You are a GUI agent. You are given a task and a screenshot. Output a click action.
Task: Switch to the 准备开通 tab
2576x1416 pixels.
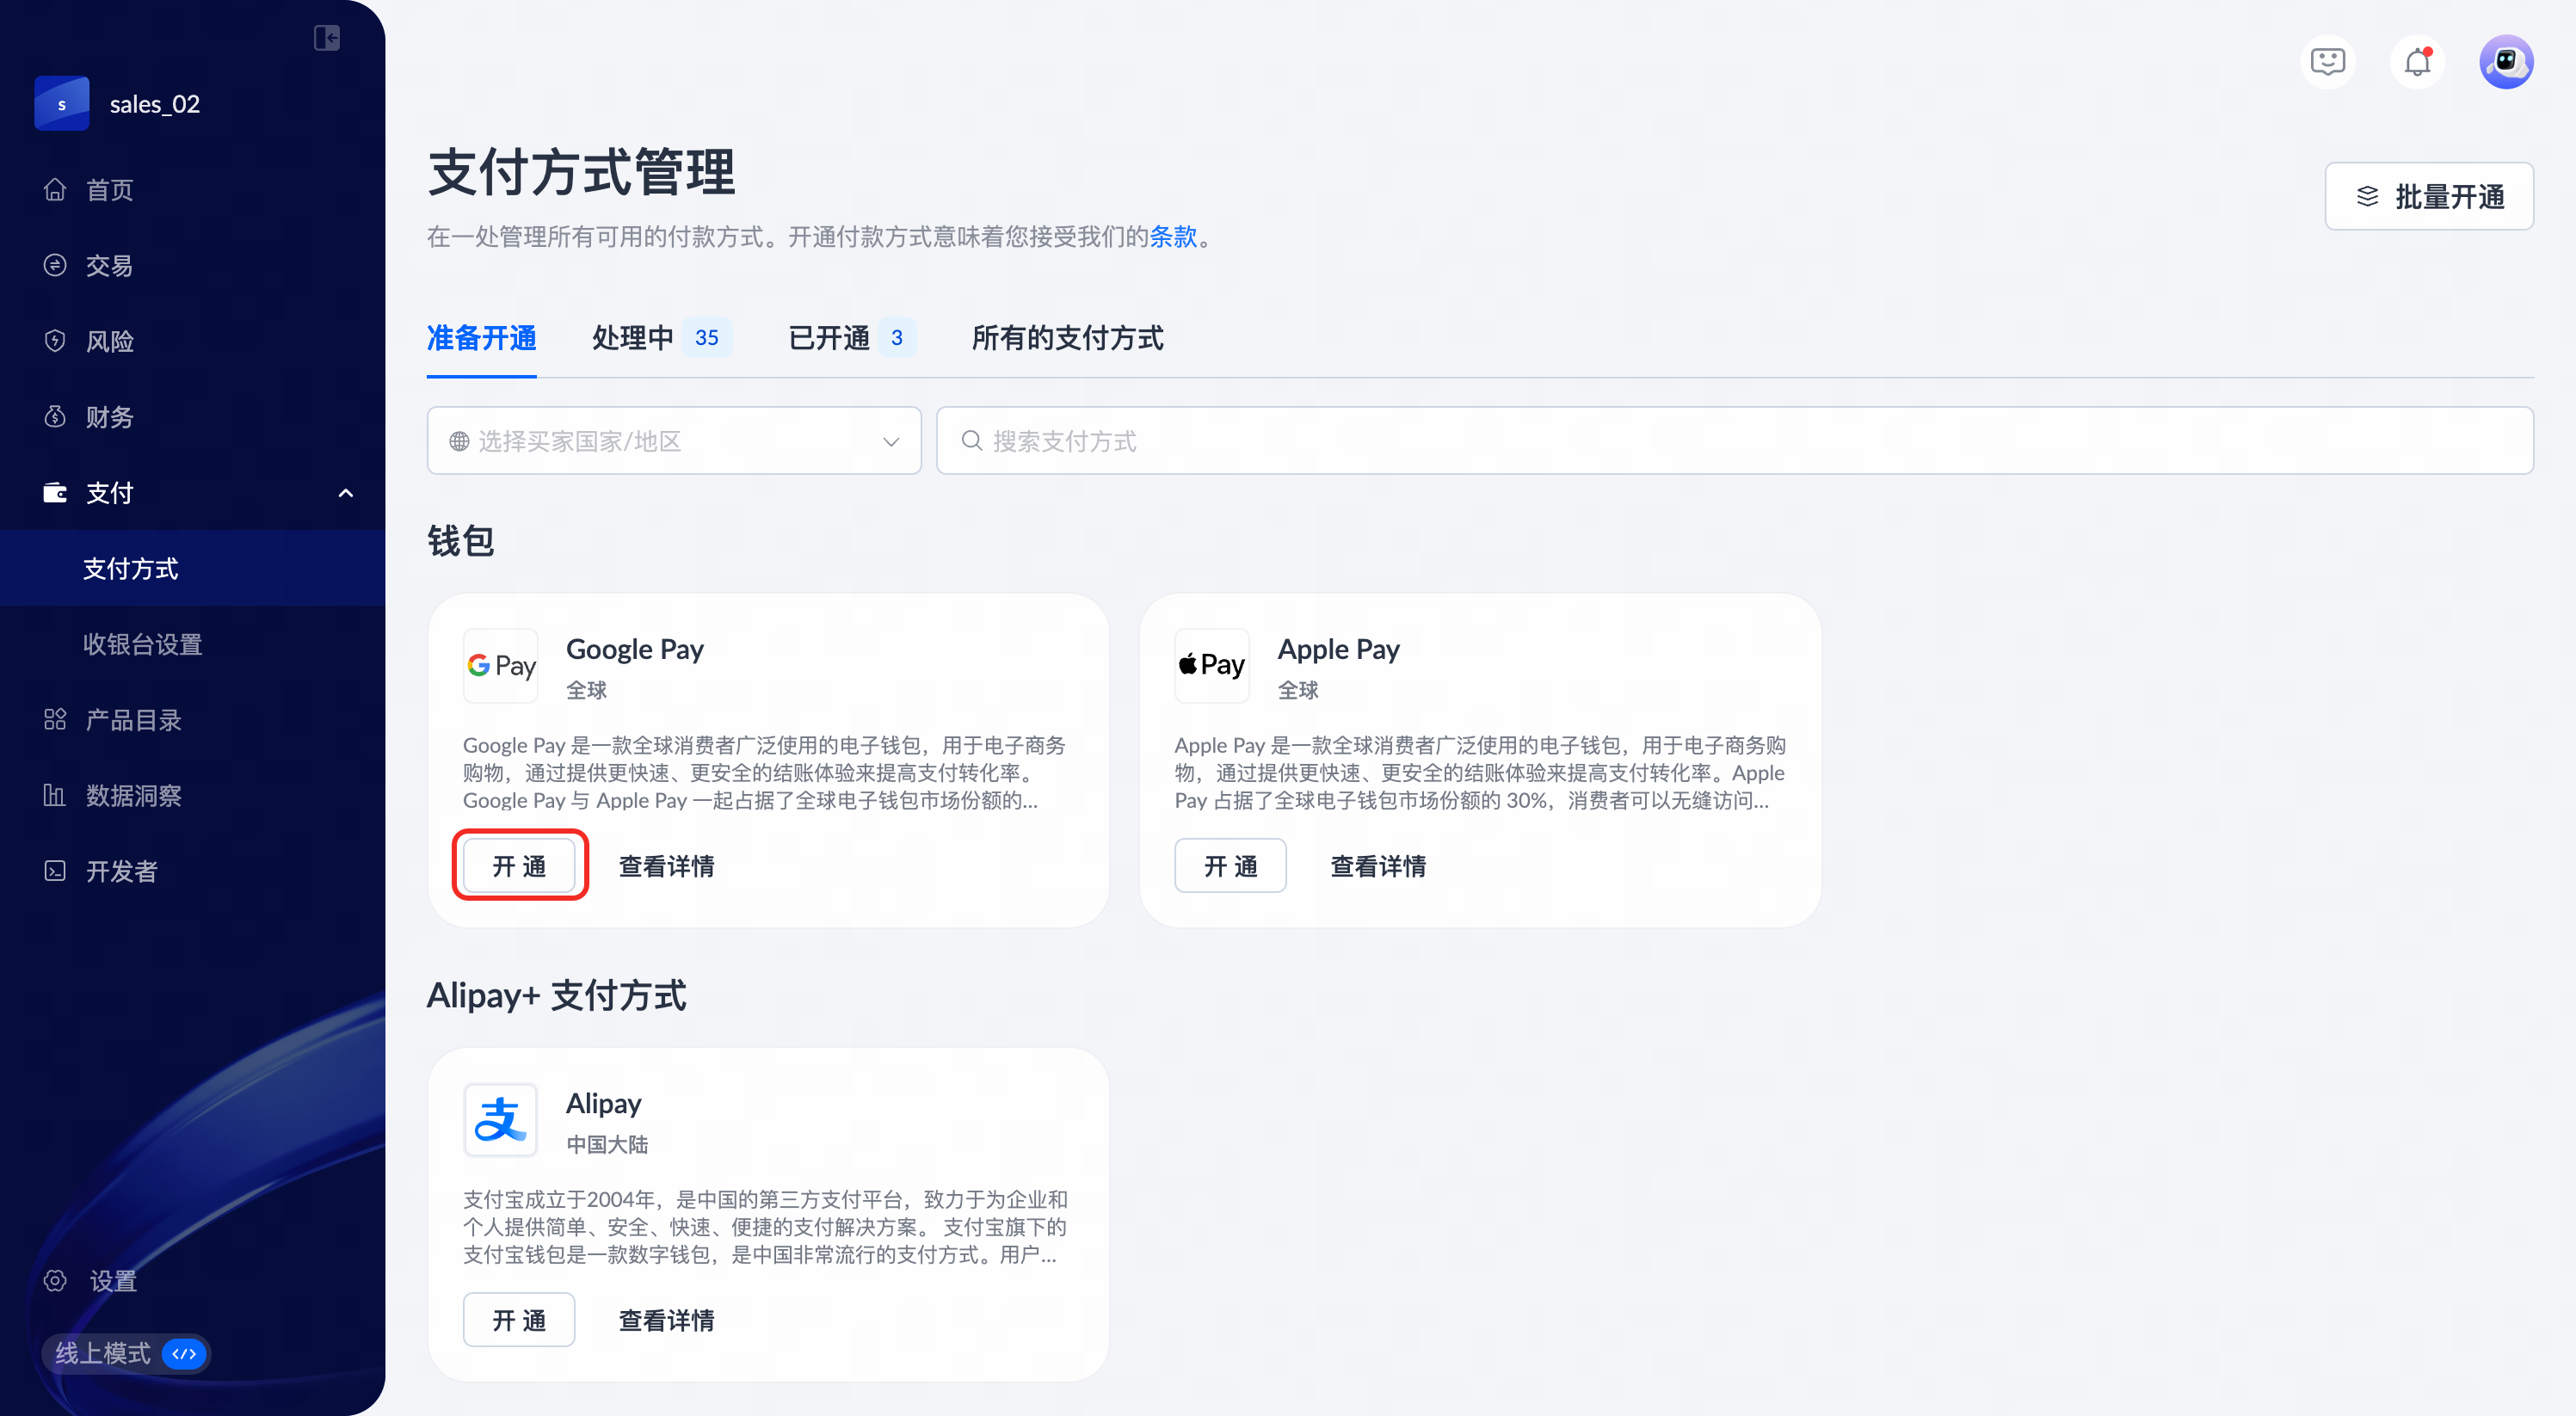point(481,338)
